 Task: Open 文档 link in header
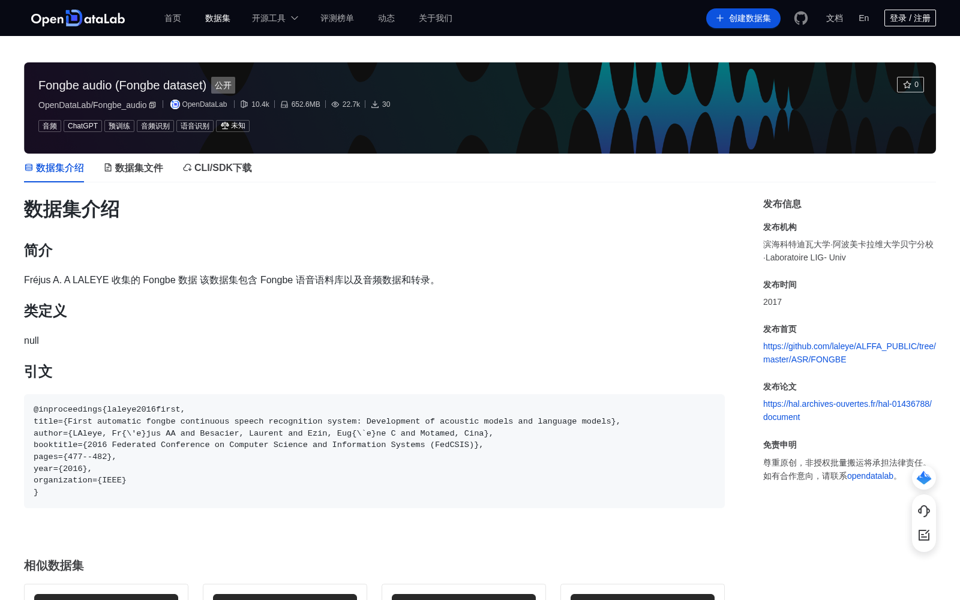tap(835, 18)
